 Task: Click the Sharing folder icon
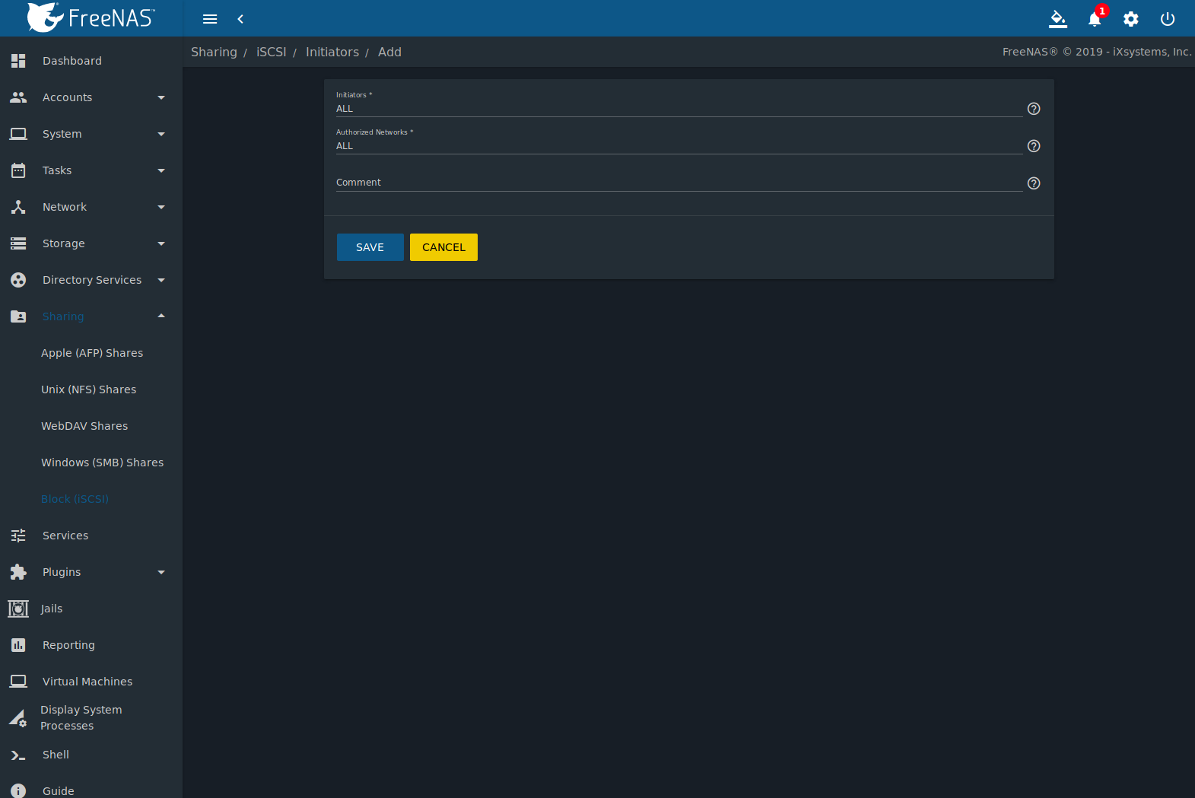click(x=18, y=316)
